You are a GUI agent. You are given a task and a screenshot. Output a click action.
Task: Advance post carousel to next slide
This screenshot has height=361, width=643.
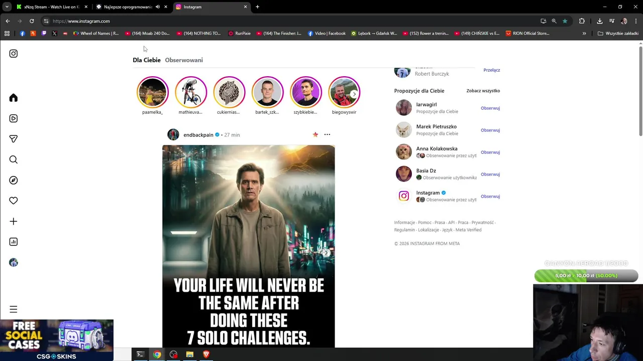click(x=326, y=253)
